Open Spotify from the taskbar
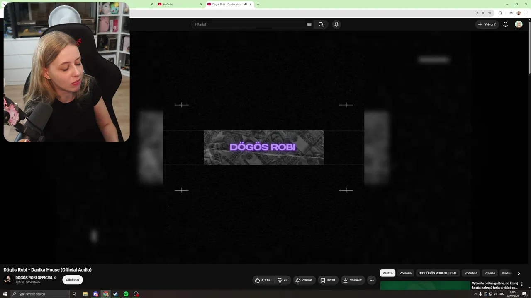Image resolution: width=531 pixels, height=298 pixels. pyautogui.click(x=126, y=294)
